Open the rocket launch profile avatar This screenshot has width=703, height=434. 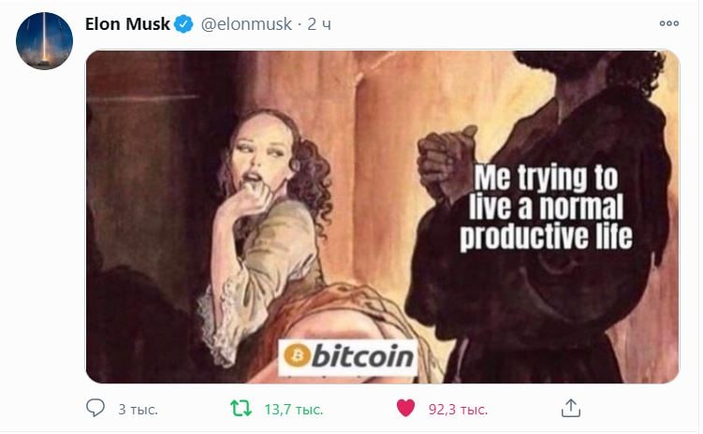point(44,41)
